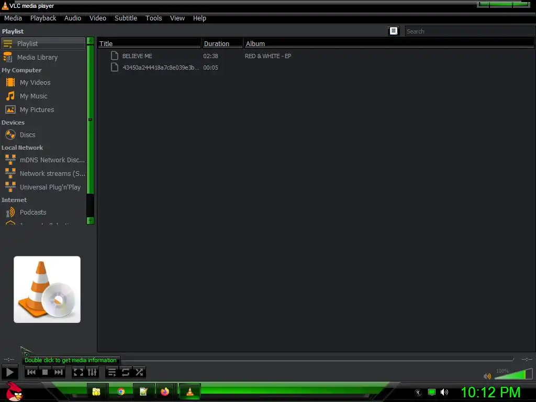Click system tray volume speaker
536x402 pixels.
click(x=444, y=392)
